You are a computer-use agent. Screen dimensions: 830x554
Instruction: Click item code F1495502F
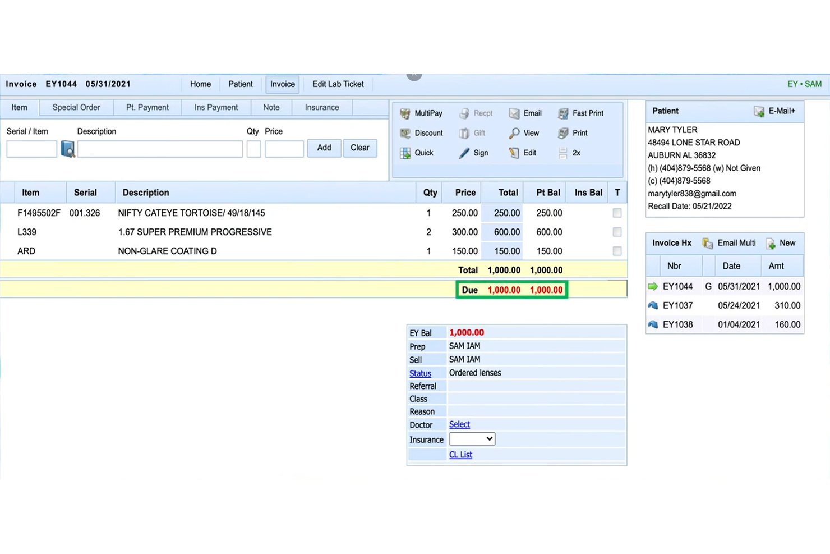39,213
